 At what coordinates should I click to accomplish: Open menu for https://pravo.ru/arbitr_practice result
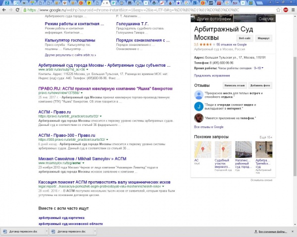tap(100, 116)
